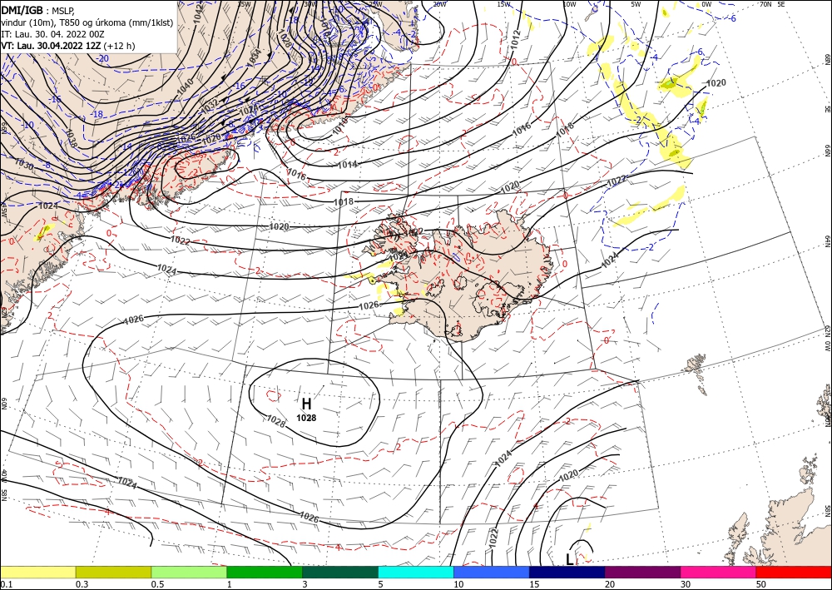Pick the blue 10–15 mm legend swatch
The height and width of the screenshot is (590, 832).
pos(492,572)
